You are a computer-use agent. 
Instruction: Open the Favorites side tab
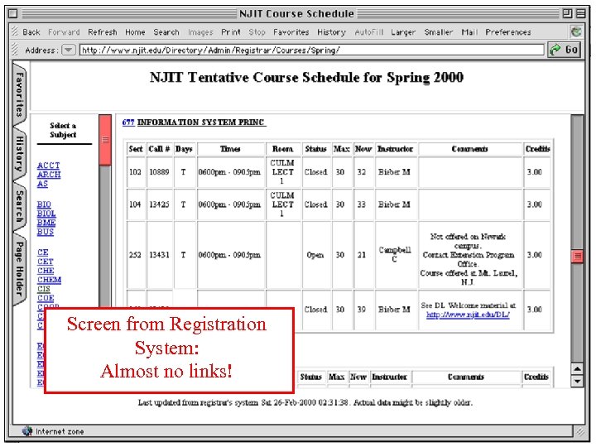(19, 94)
